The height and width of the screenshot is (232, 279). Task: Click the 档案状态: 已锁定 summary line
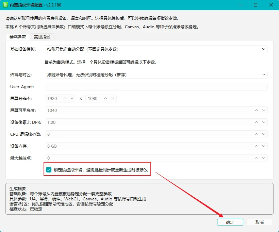point(26,209)
